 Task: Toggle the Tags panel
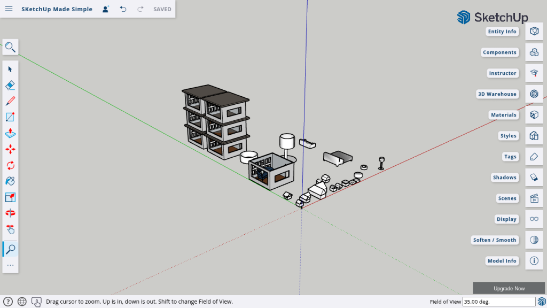click(534, 157)
